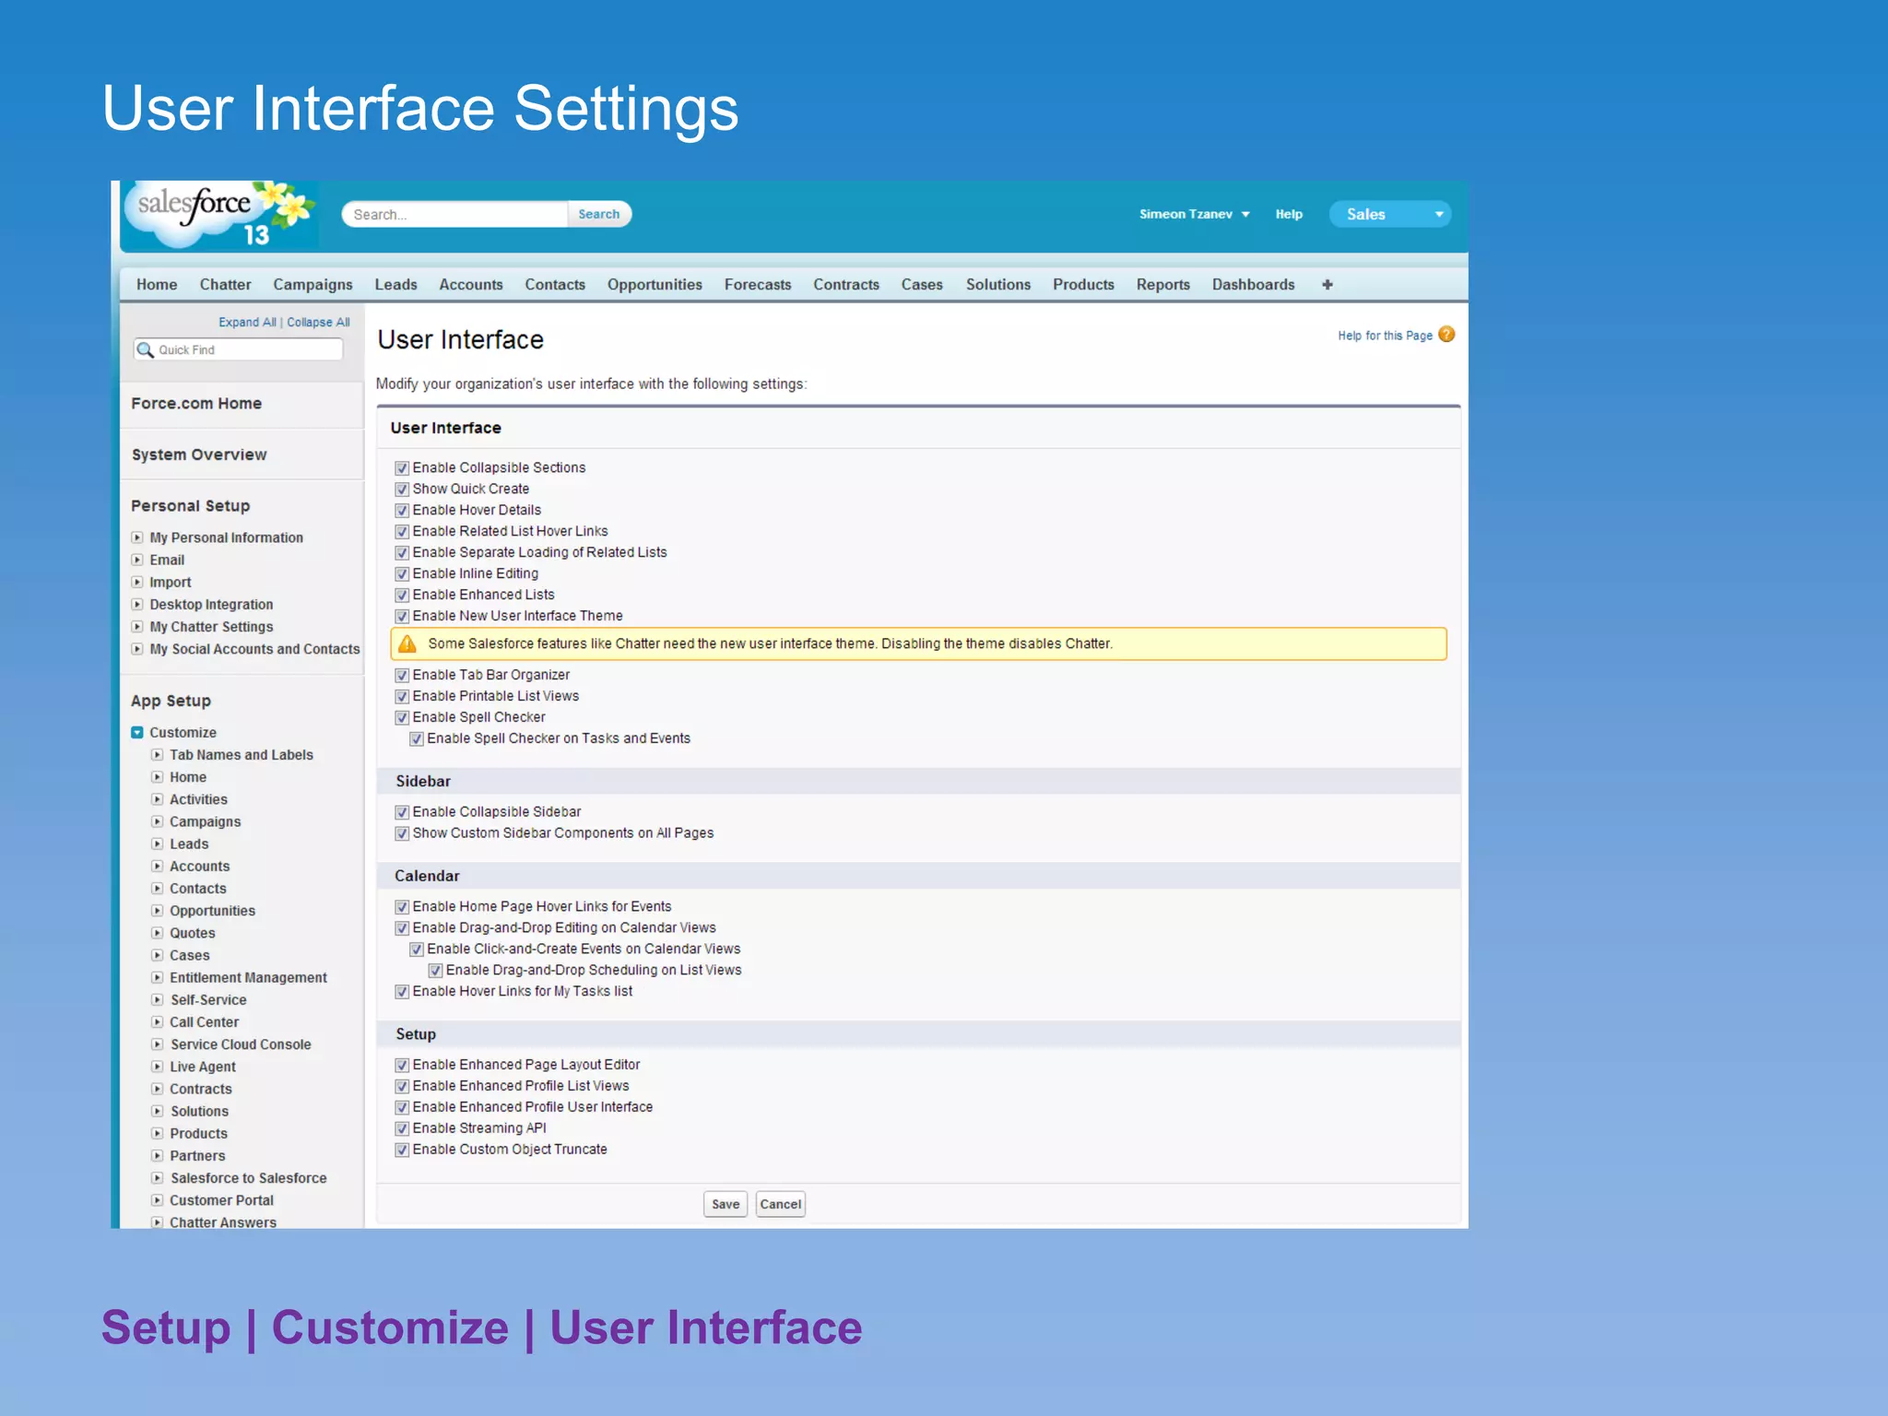The width and height of the screenshot is (1888, 1416).
Task: Toggle Enable Tab Bar Organizer checkbox
Action: point(402,676)
